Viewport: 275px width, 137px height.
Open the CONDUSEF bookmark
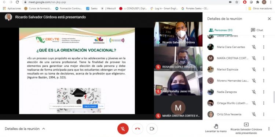pos(133,8)
